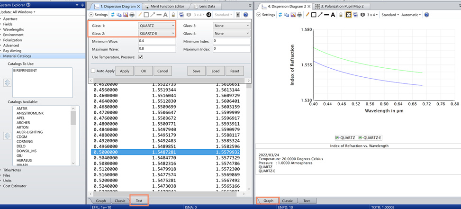Toggle Use Temperature, Pressure checkbox
This screenshot has width=461, height=209.
tap(141, 57)
